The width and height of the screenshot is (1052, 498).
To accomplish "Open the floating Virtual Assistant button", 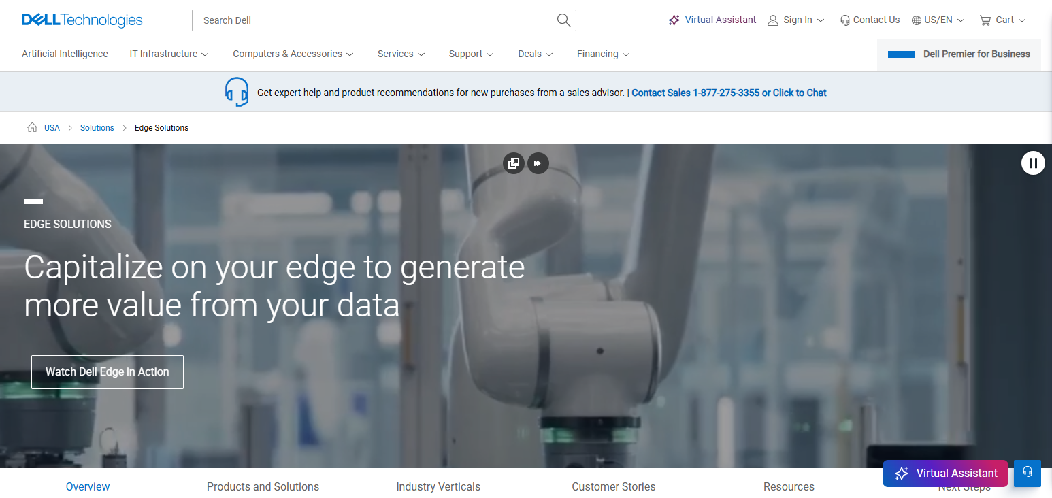I will click(x=945, y=473).
